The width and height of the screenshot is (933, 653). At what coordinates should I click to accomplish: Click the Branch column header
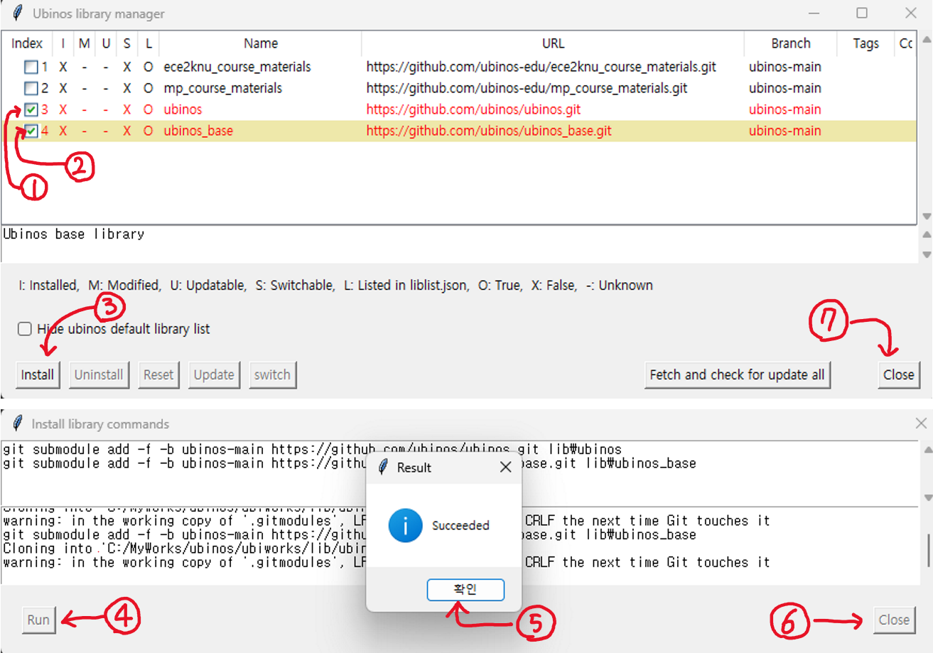tap(790, 43)
